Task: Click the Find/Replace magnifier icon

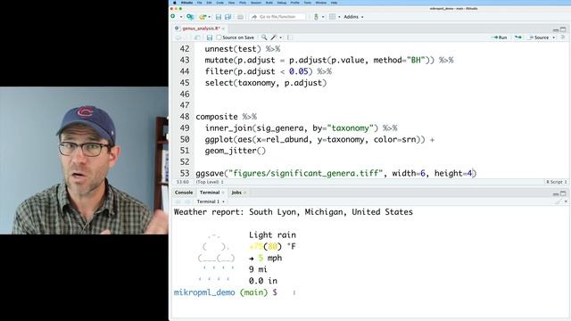Action: click(x=264, y=37)
